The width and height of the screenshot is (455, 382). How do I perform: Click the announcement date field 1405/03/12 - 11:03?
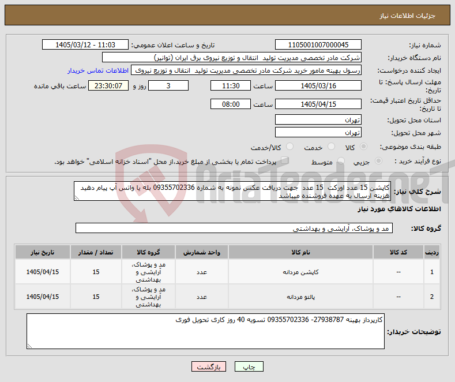tap(85, 44)
